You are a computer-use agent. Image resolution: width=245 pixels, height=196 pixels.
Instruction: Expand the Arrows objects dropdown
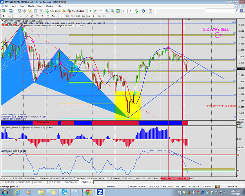56,16
